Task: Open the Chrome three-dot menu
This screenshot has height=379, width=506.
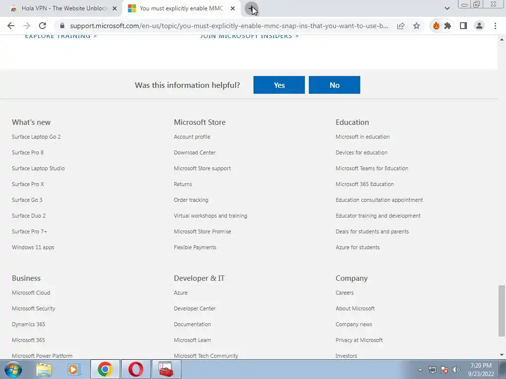Action: pos(495,26)
